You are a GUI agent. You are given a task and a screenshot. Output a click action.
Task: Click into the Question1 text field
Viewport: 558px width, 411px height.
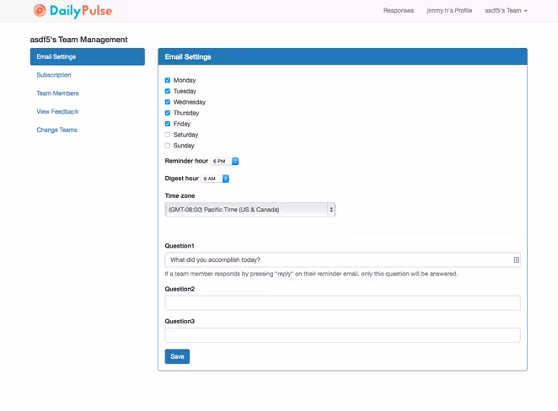point(342,260)
